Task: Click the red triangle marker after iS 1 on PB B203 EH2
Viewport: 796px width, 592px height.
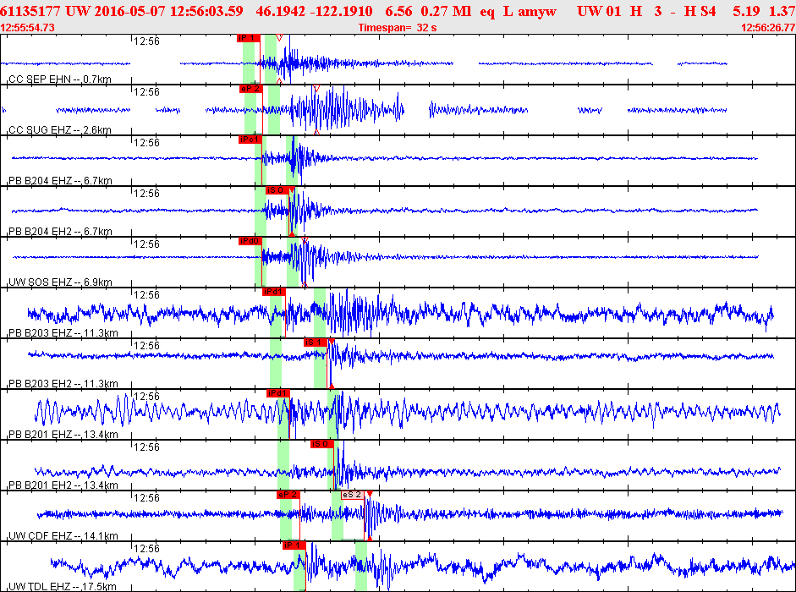Action: coord(332,342)
